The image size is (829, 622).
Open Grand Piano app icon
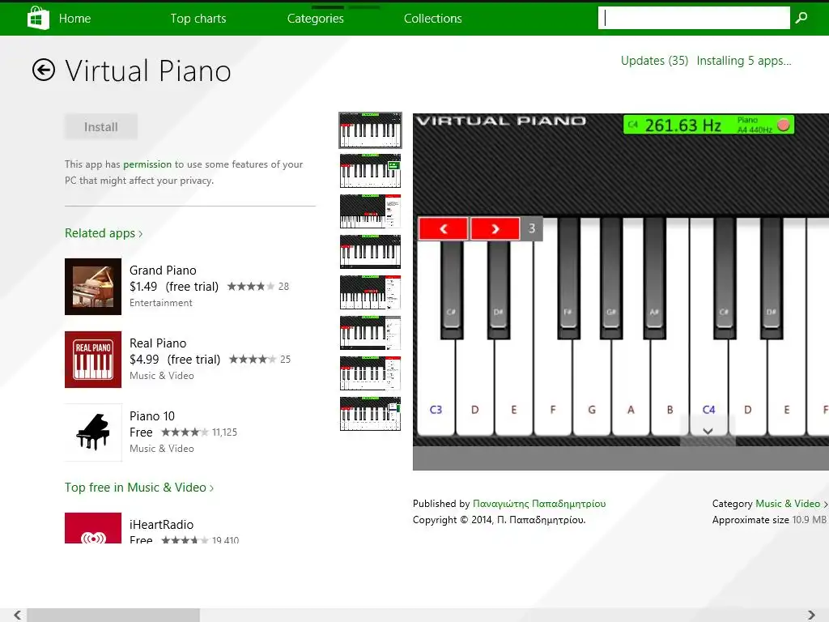pyautogui.click(x=93, y=287)
